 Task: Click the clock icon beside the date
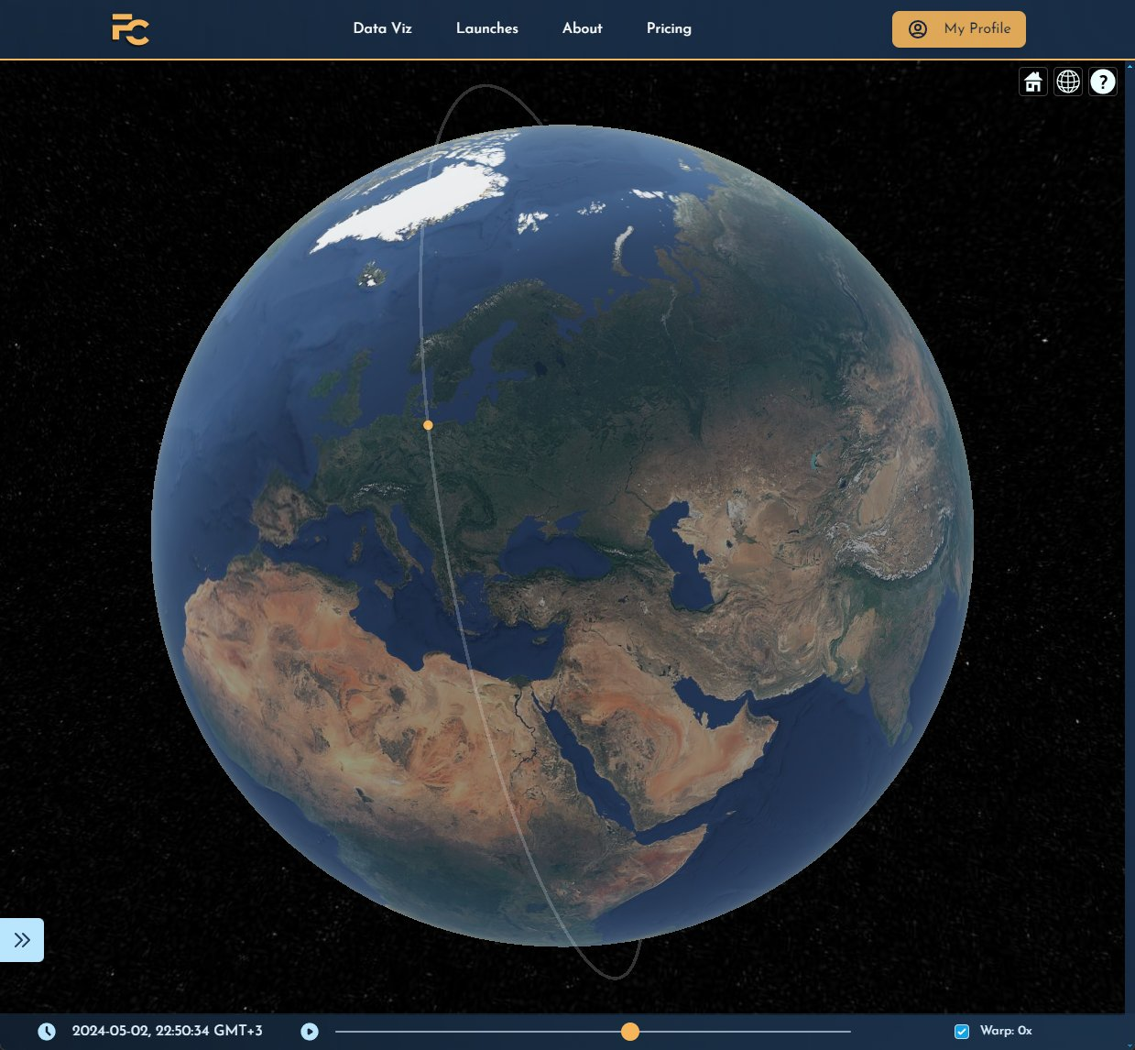pos(47,1032)
